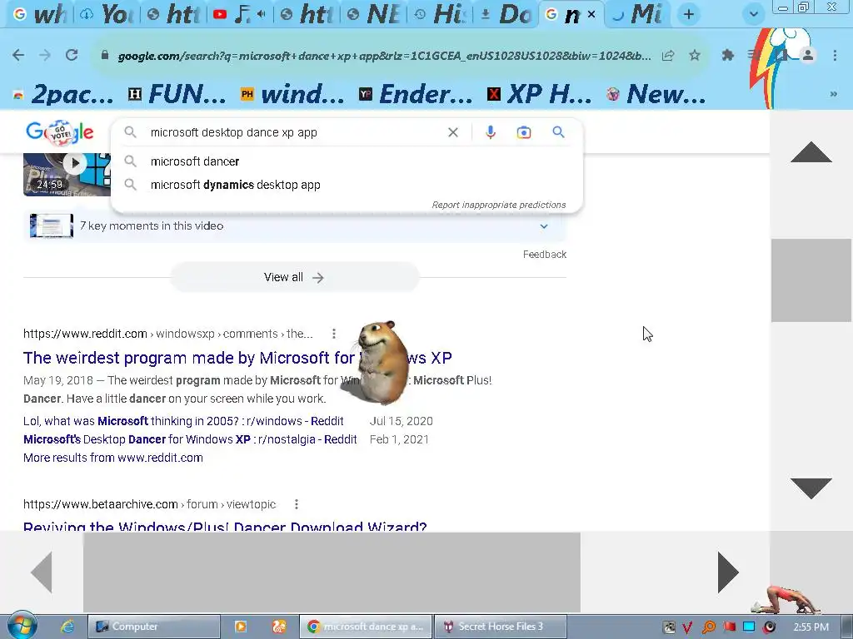The height and width of the screenshot is (639, 853).
Task: Open the 'wind...' bookmark
Action: pos(292,94)
